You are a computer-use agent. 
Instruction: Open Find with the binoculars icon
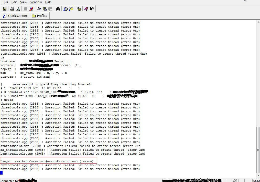coord(58,9)
